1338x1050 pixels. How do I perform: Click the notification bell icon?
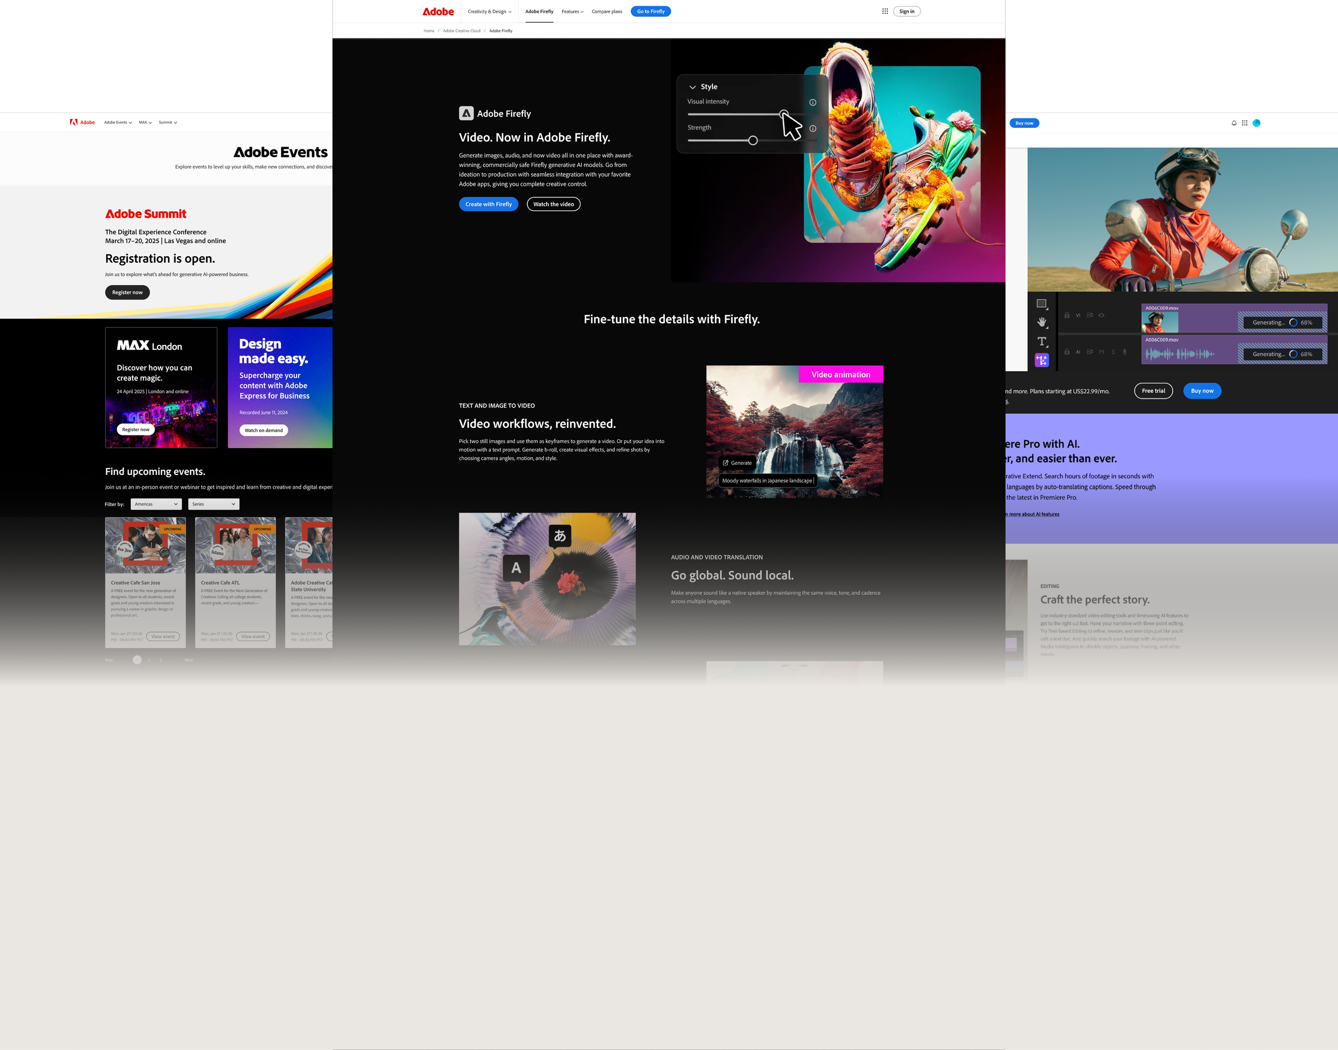tap(1234, 123)
